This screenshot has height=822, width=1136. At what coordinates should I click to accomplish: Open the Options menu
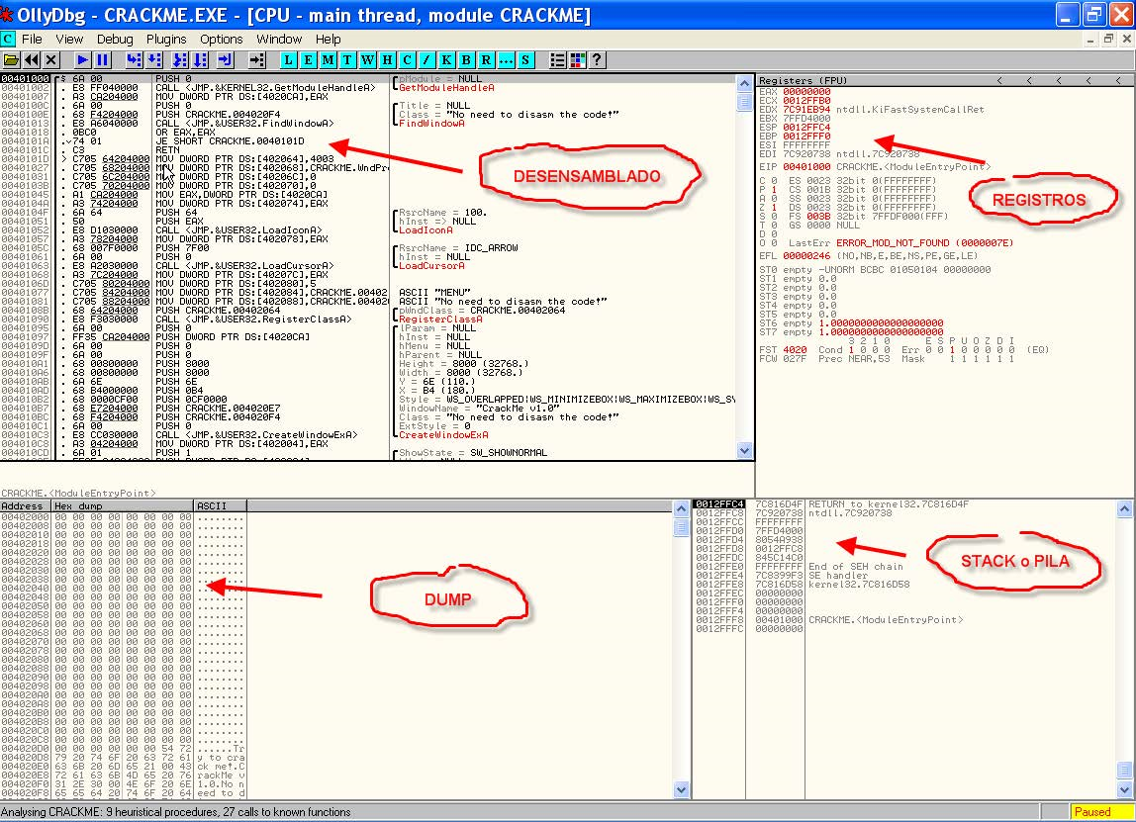[221, 40]
